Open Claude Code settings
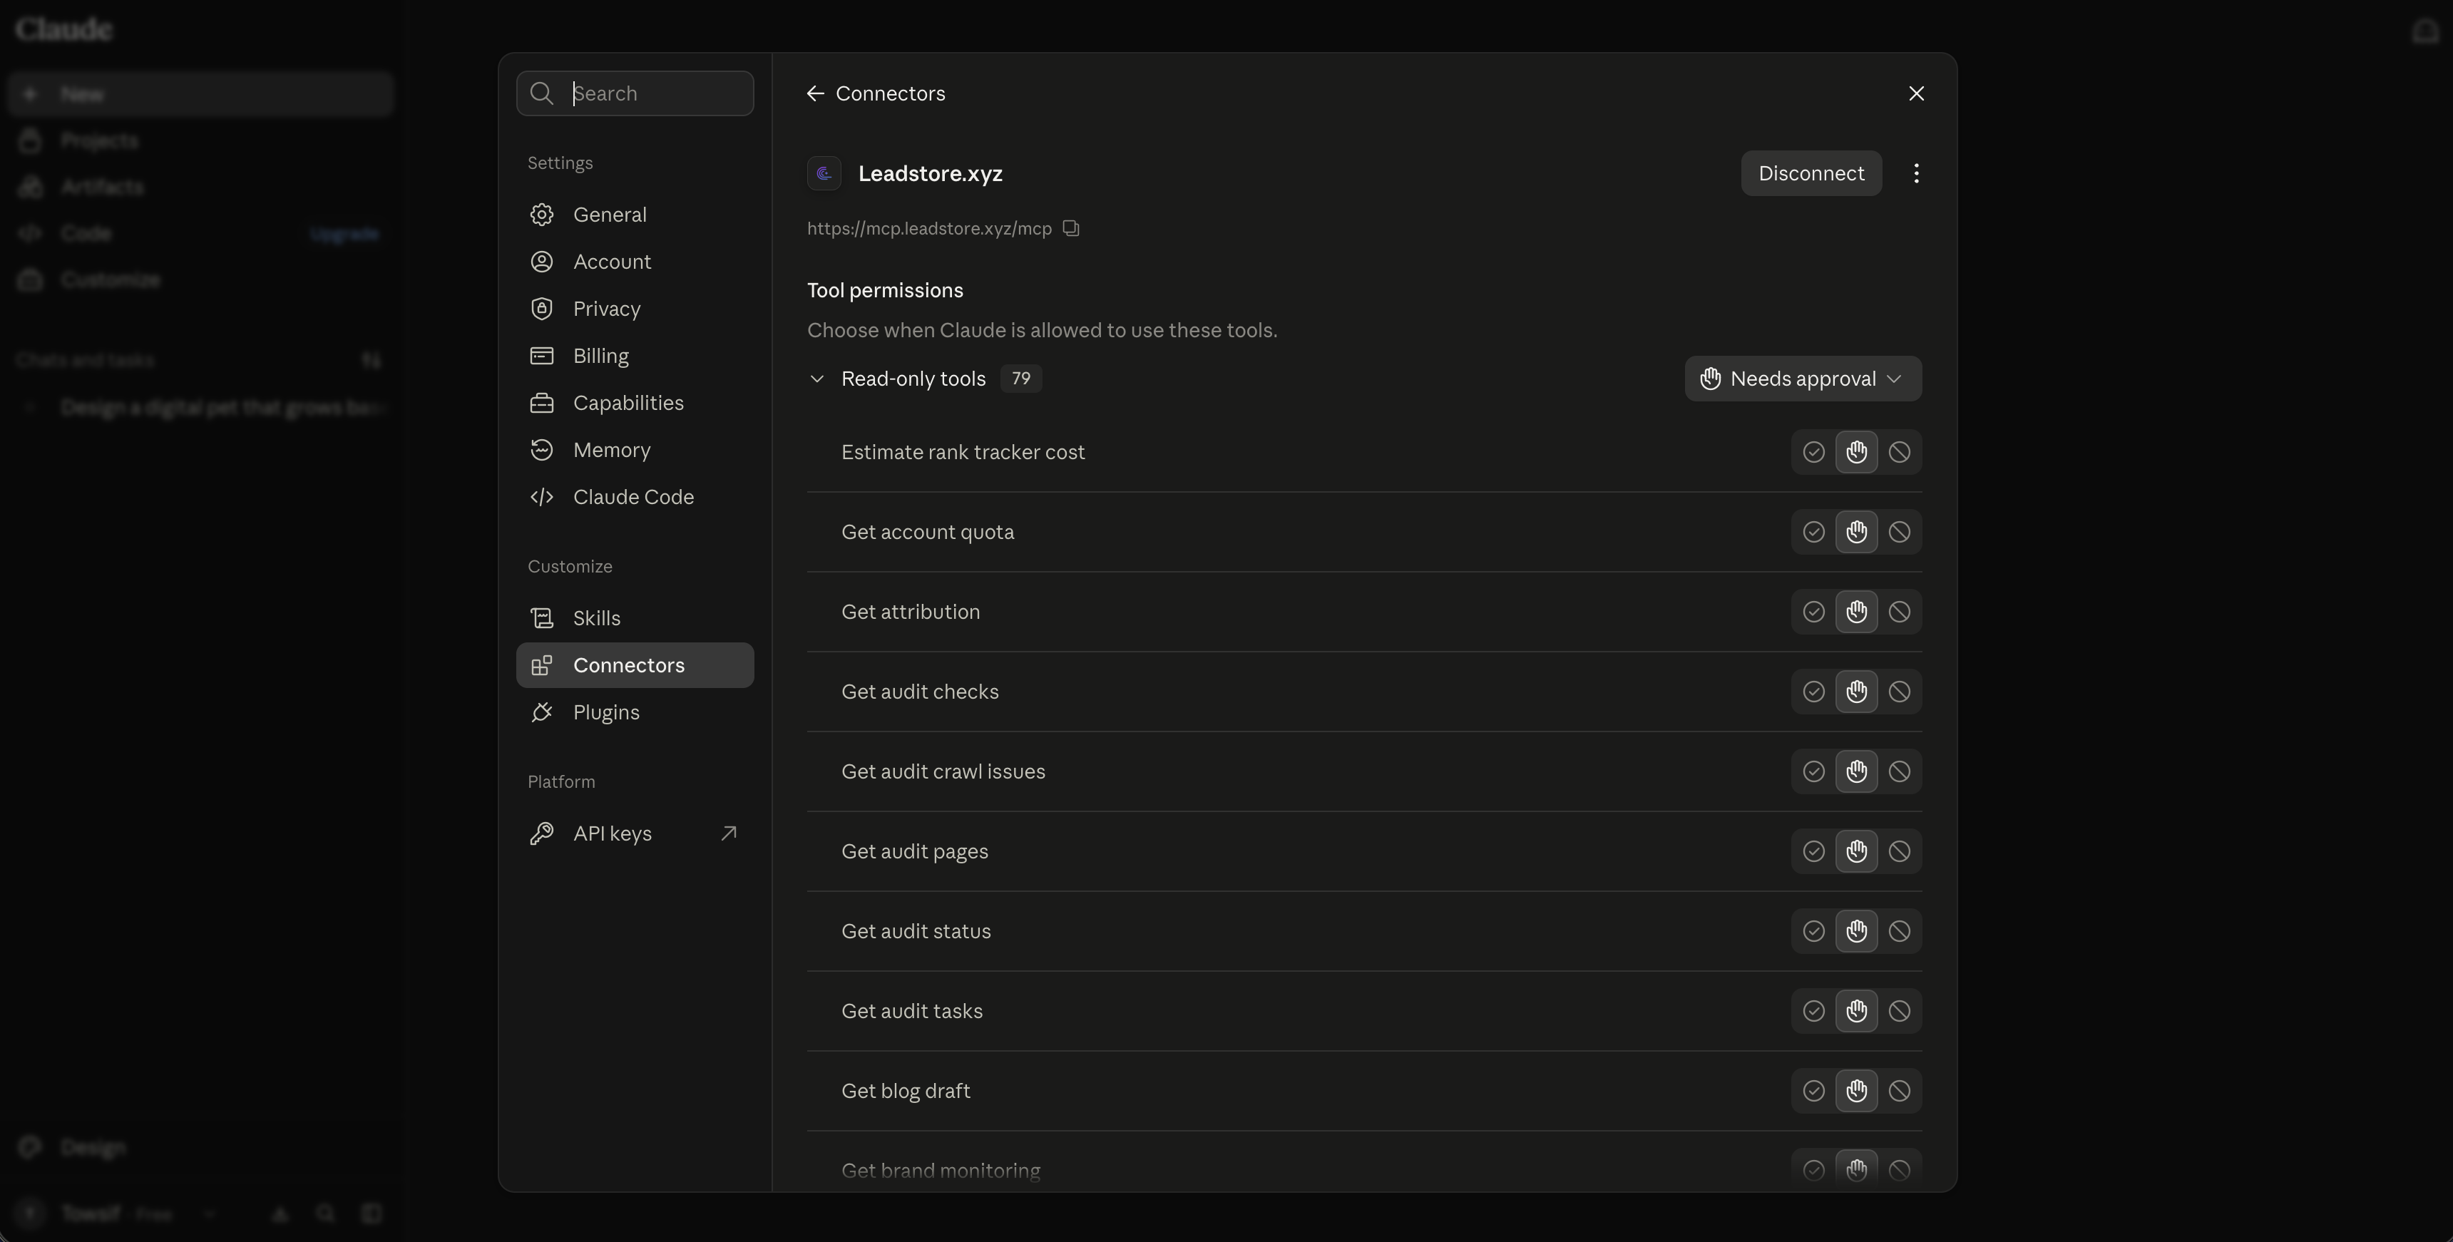This screenshot has height=1242, width=2453. point(634,497)
